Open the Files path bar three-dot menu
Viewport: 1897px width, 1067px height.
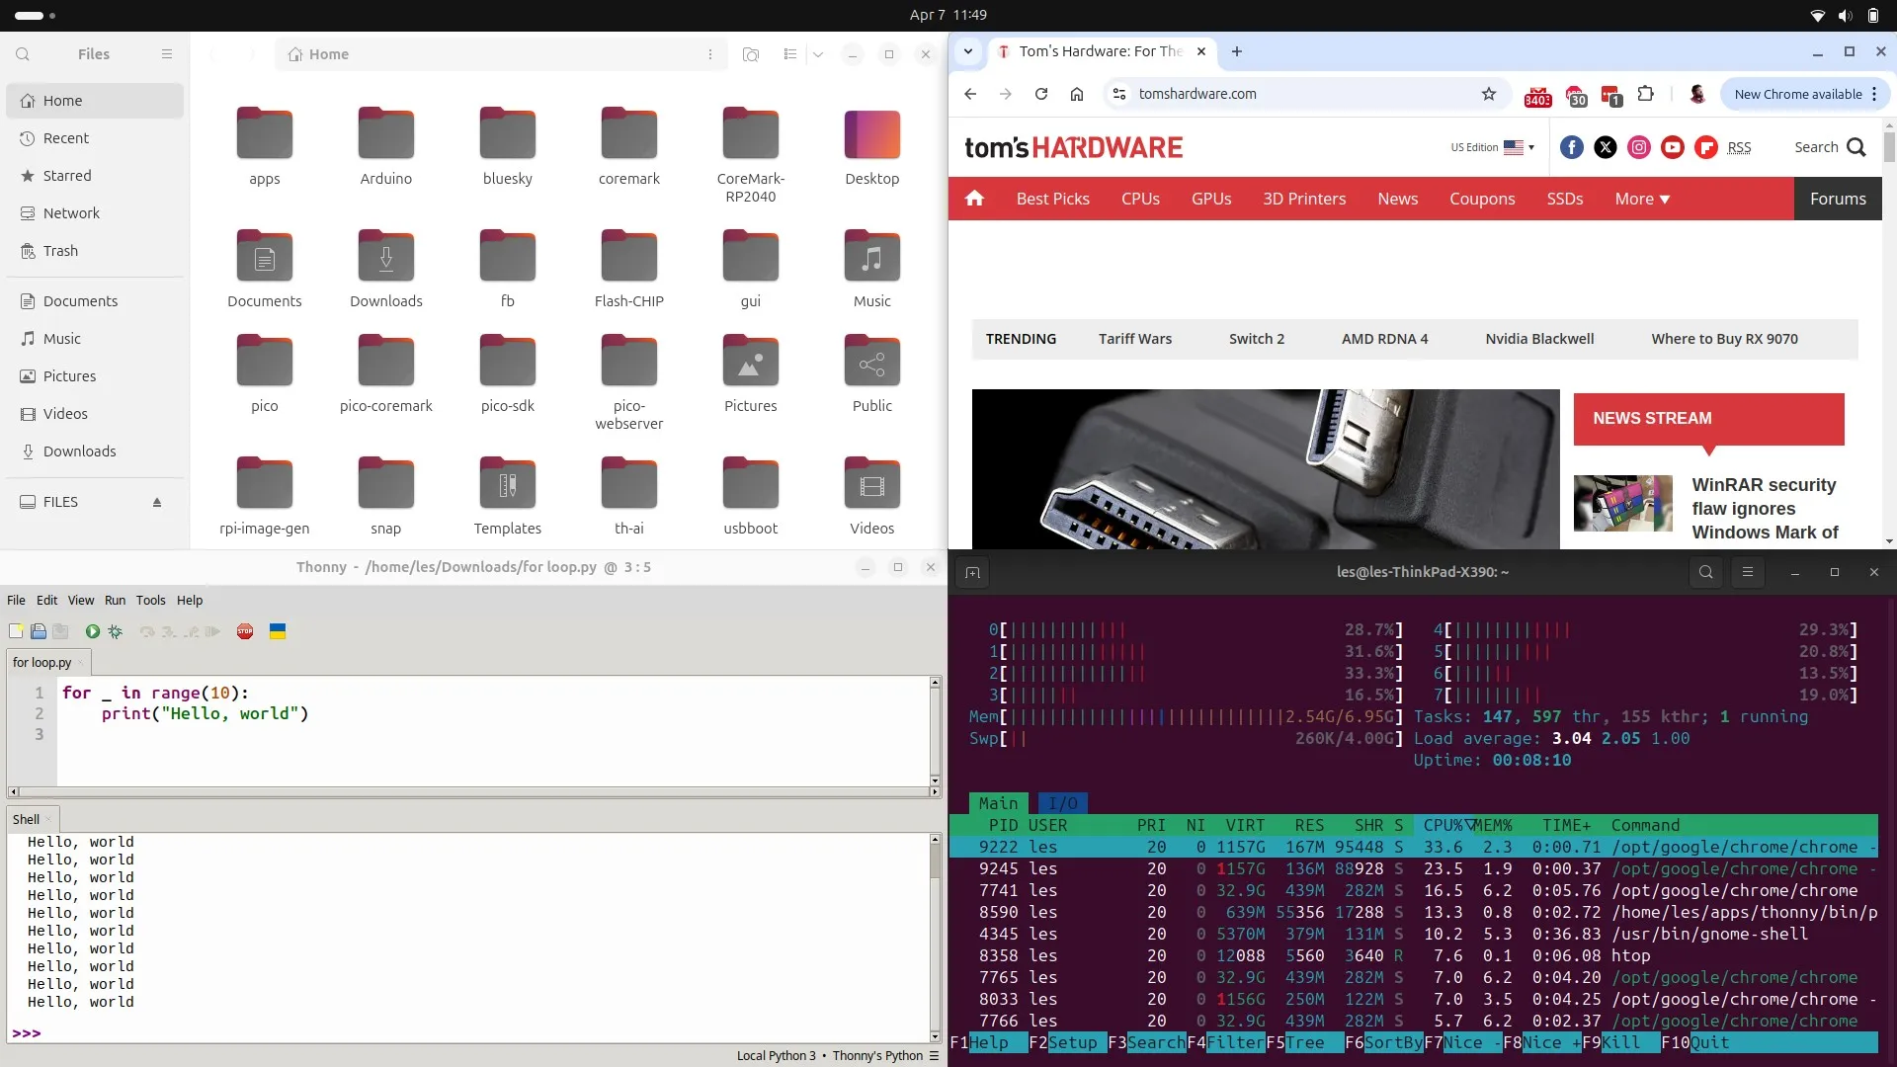click(710, 54)
